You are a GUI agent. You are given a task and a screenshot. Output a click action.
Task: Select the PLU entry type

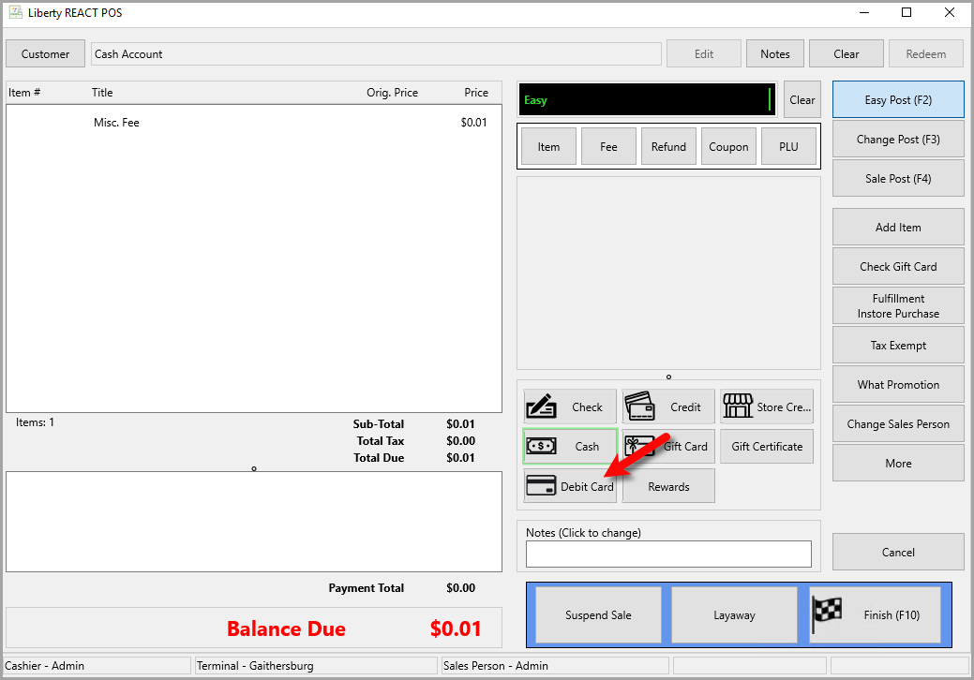tap(789, 146)
